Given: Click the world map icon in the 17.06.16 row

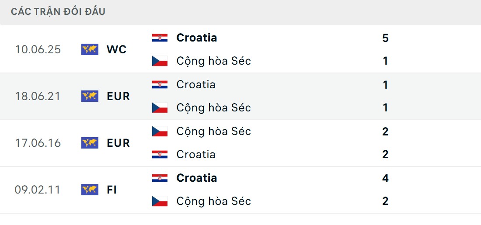Looking at the screenshot, I should [90, 143].
